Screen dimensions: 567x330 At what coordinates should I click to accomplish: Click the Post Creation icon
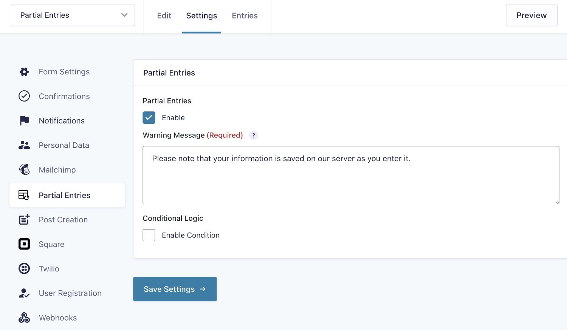24,219
